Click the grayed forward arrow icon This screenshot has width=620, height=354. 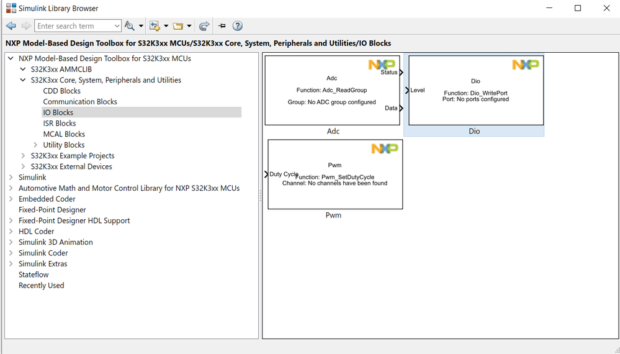point(26,26)
